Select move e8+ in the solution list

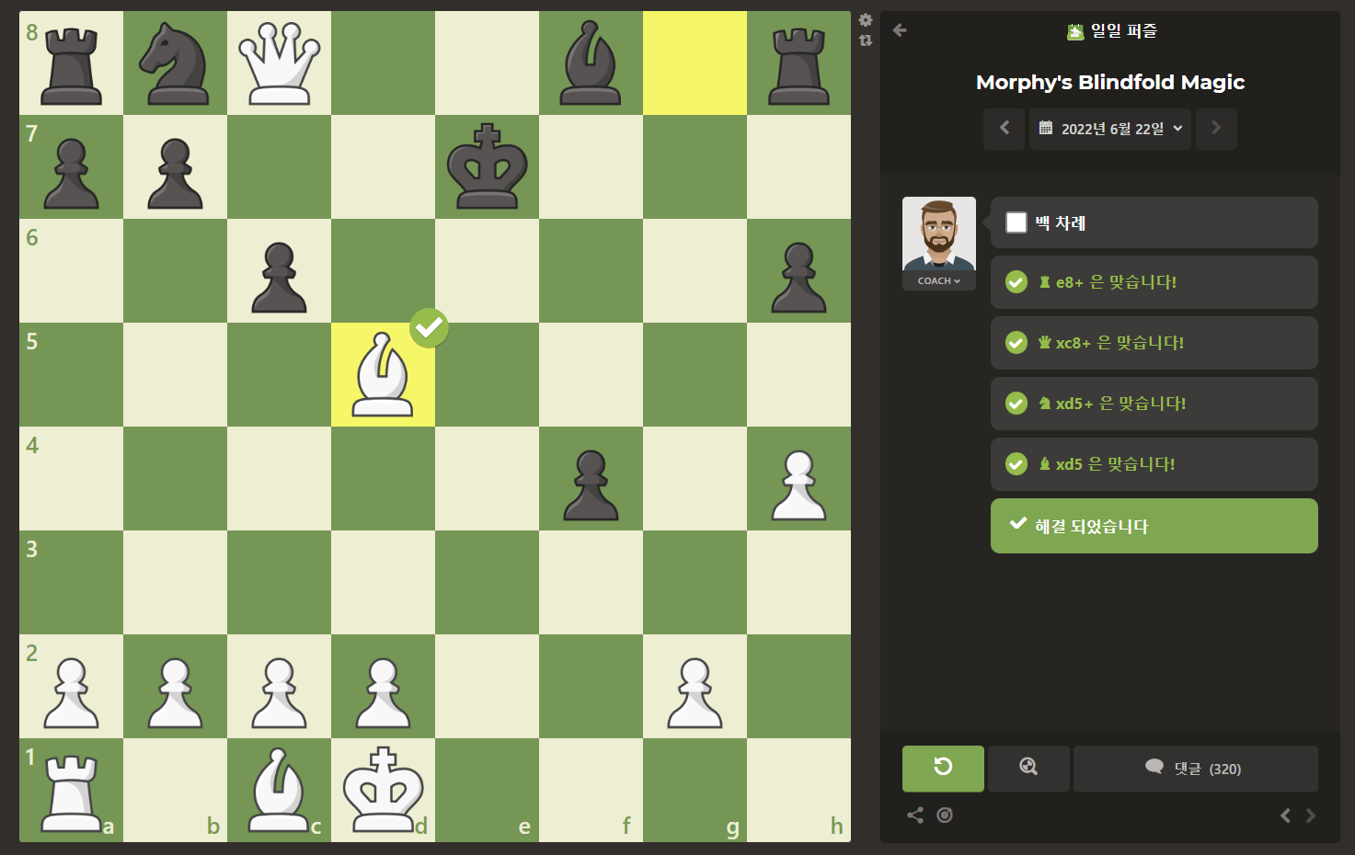(1154, 282)
